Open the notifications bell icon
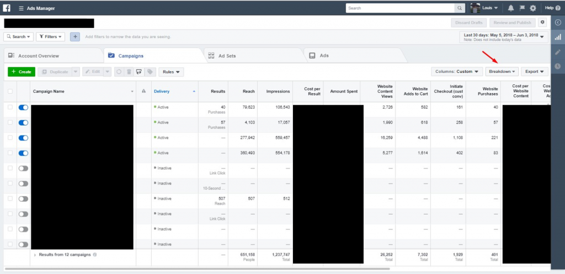The width and height of the screenshot is (565, 274). [510, 8]
